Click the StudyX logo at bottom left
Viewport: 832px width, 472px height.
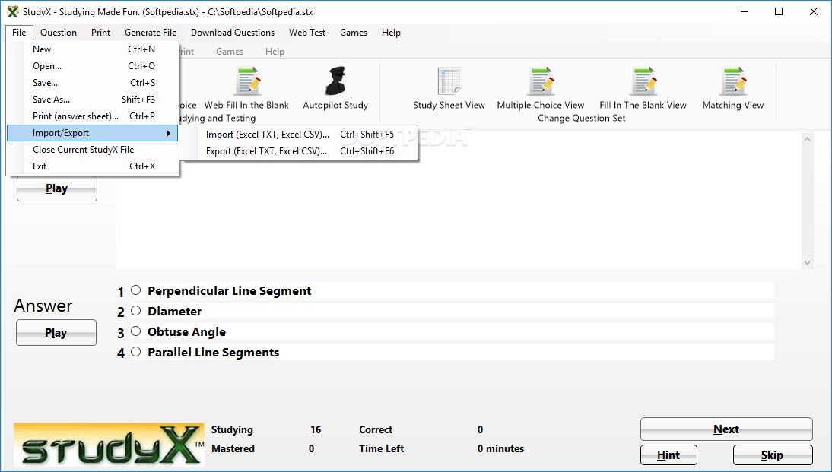point(109,445)
